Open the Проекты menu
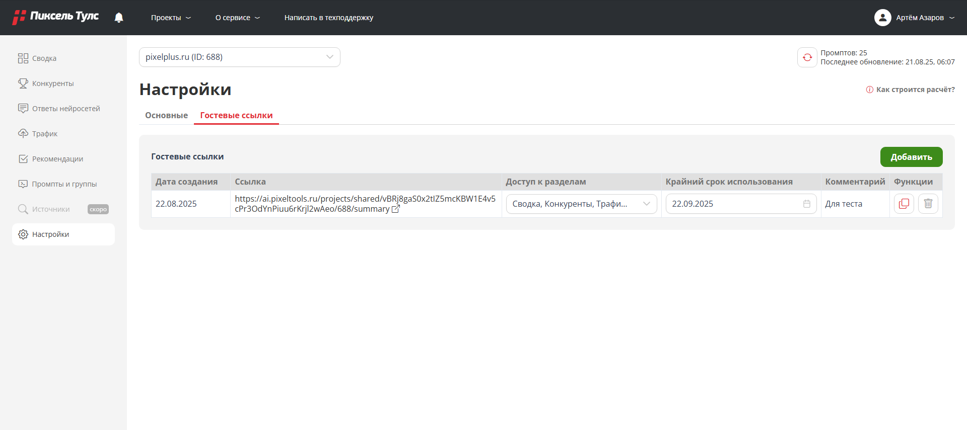 [171, 18]
